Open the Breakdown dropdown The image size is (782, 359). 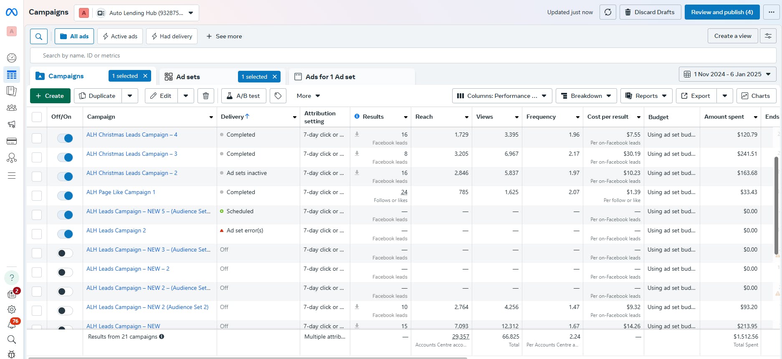pos(586,96)
